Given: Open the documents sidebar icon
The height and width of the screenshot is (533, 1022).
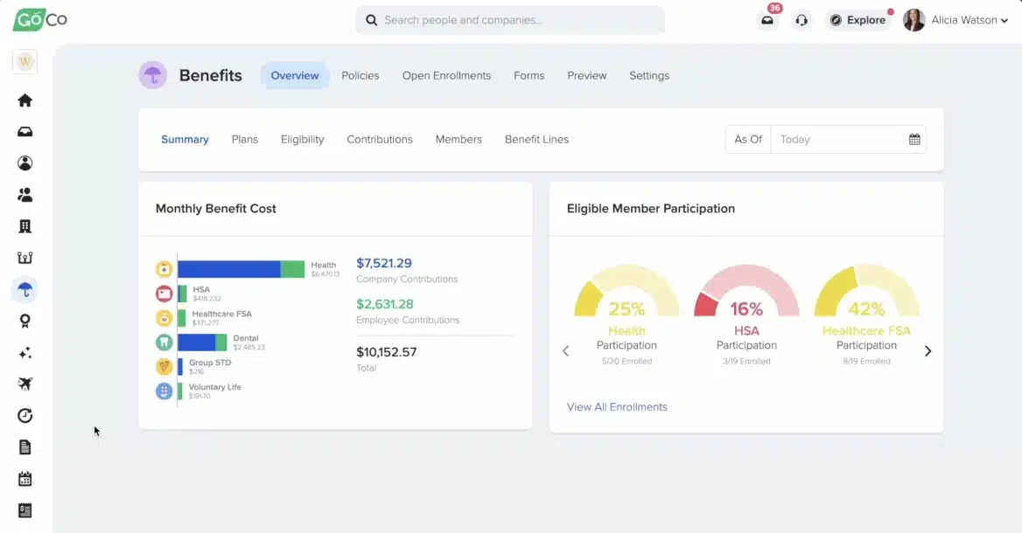Looking at the screenshot, I should tap(24, 447).
